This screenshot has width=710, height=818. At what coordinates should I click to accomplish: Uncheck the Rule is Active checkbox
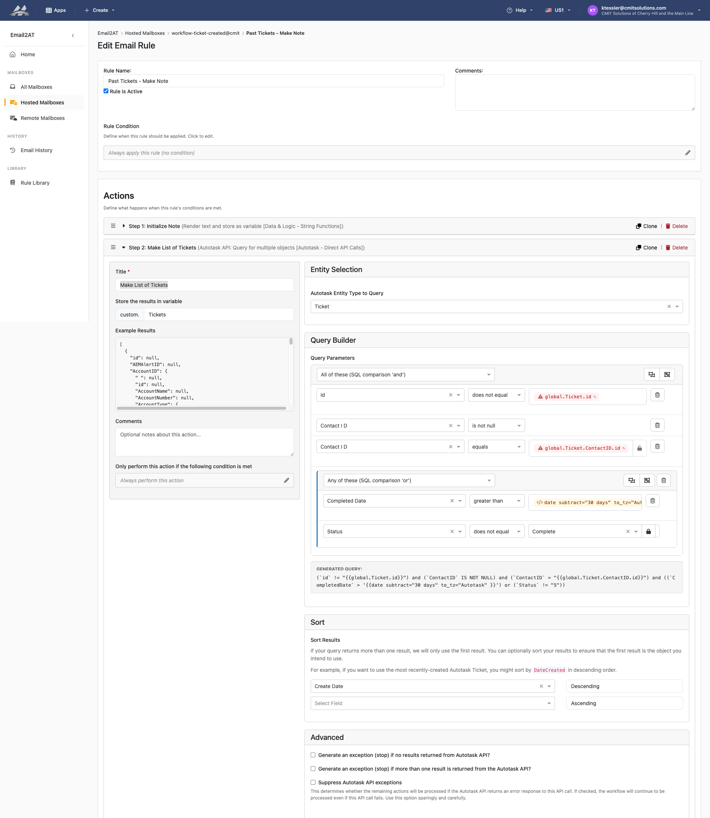[106, 91]
